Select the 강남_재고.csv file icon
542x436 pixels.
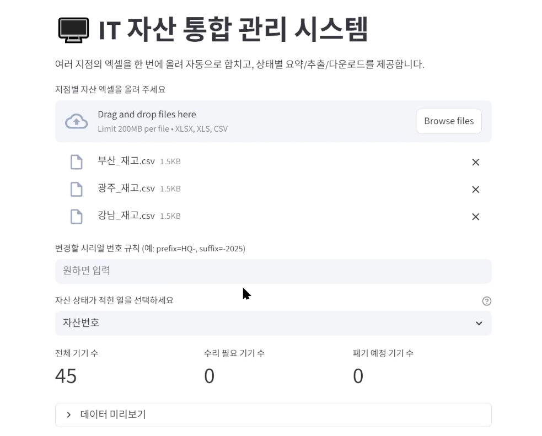pos(77,216)
